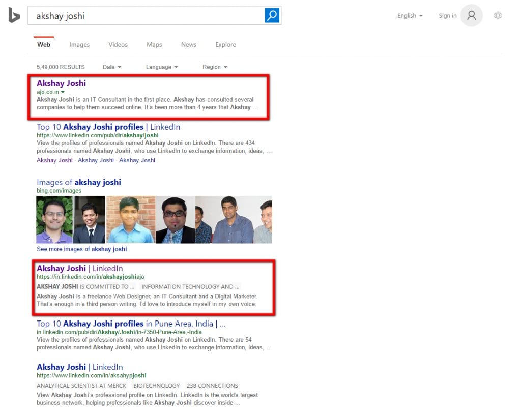Image resolution: width=521 pixels, height=408 pixels.
Task: Click the News search category
Action: 188,45
